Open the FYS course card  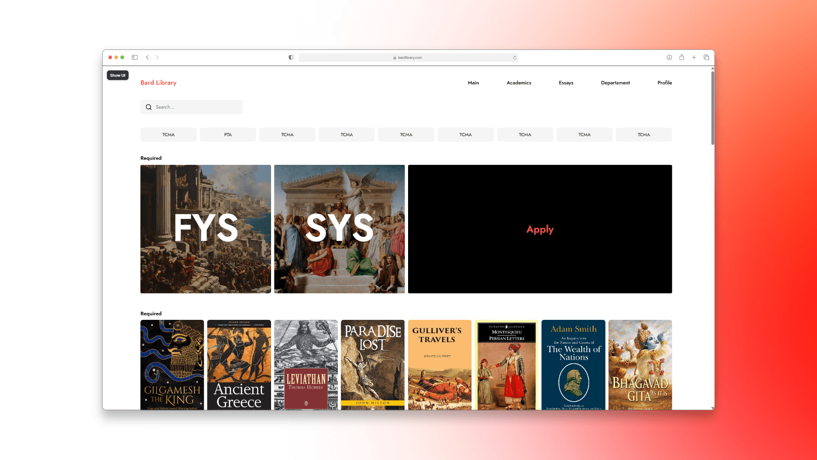click(x=206, y=229)
